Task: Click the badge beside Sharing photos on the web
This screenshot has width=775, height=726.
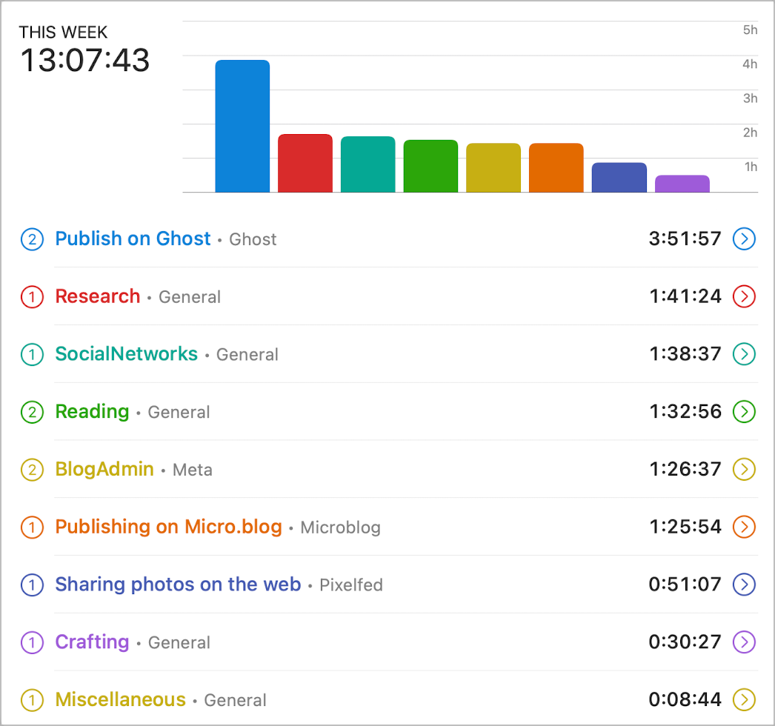Action: 32,585
